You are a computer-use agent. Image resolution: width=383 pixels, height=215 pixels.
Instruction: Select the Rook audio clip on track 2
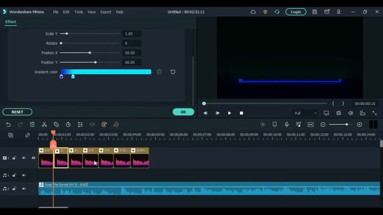pyautogui.click(x=209, y=189)
